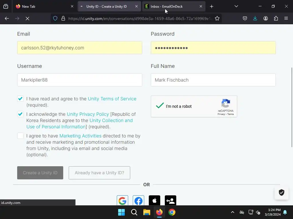Screen dimensions: 293x219
Task: Uncheck Unity Terms of Service agreement
Action: (x=20, y=98)
